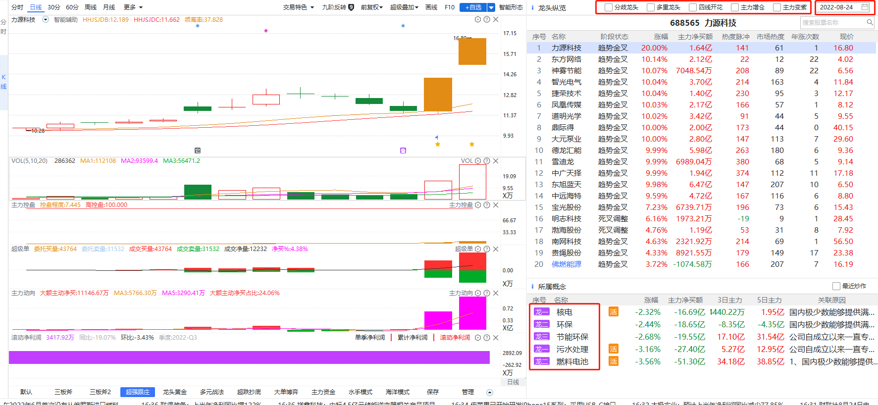Open settings icon of the 滚动净利润 panel

[x=478, y=338]
